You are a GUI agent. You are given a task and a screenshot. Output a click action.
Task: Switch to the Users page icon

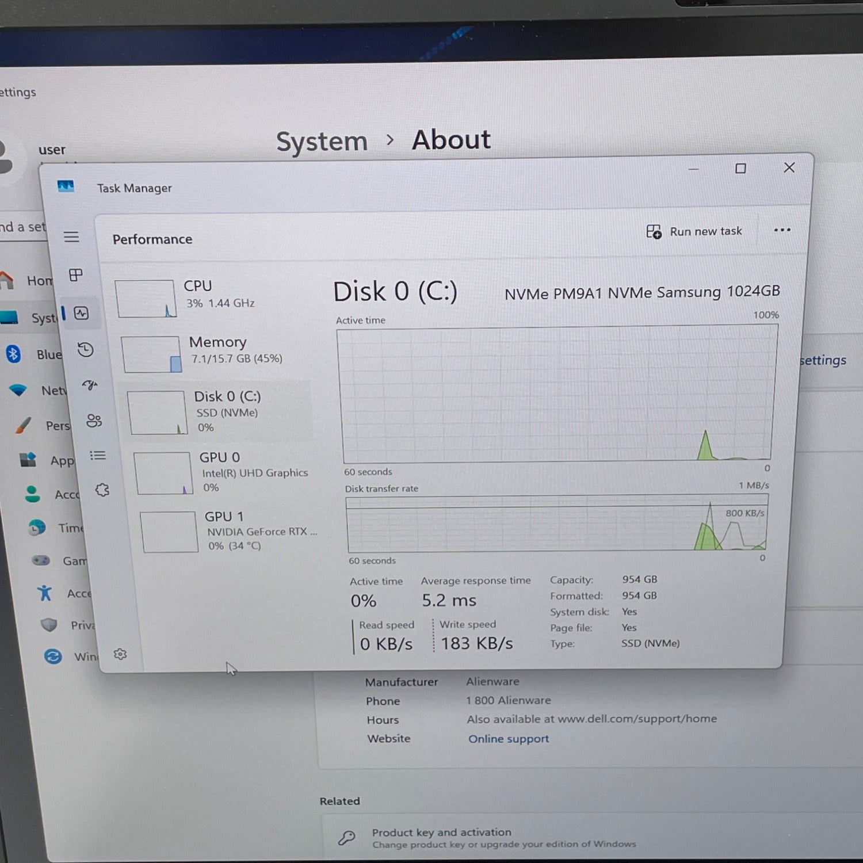click(x=94, y=421)
